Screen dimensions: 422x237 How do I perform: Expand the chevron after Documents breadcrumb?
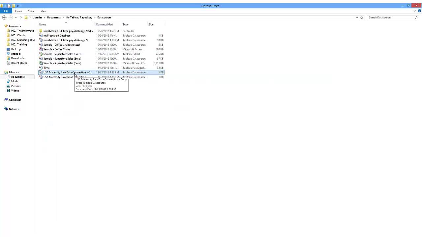[x=63, y=17]
